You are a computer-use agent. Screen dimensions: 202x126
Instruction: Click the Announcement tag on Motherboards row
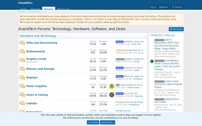122,50
